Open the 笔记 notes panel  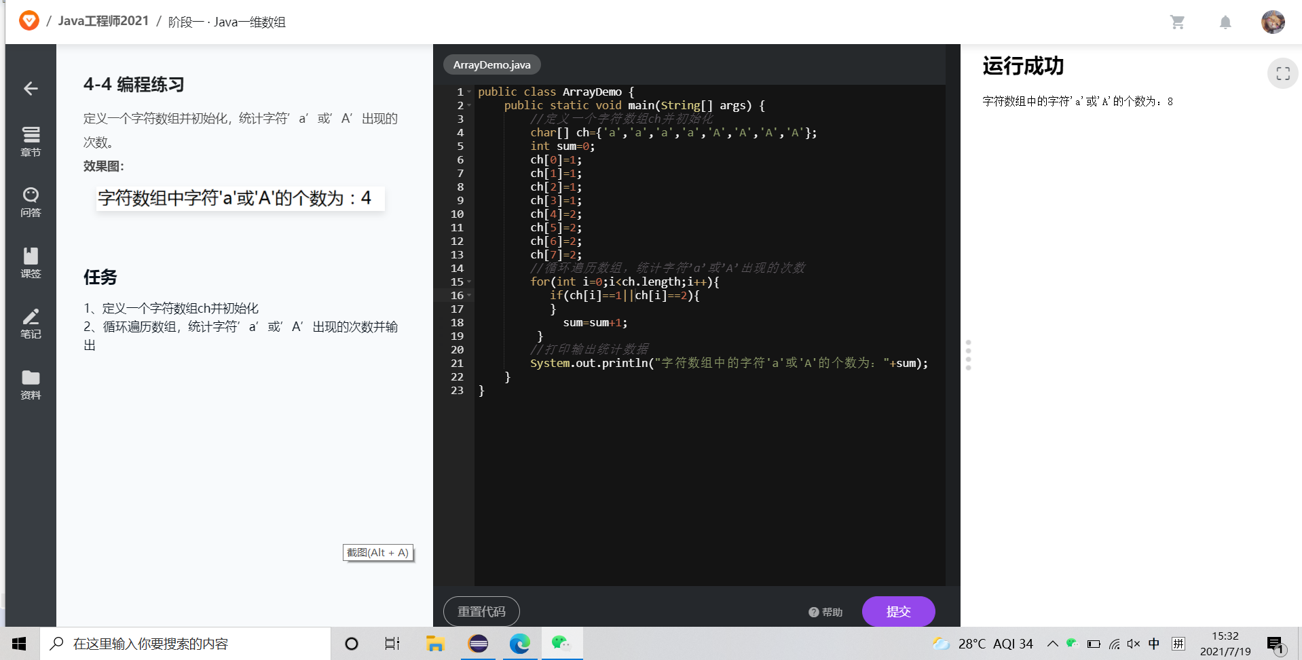(31, 324)
